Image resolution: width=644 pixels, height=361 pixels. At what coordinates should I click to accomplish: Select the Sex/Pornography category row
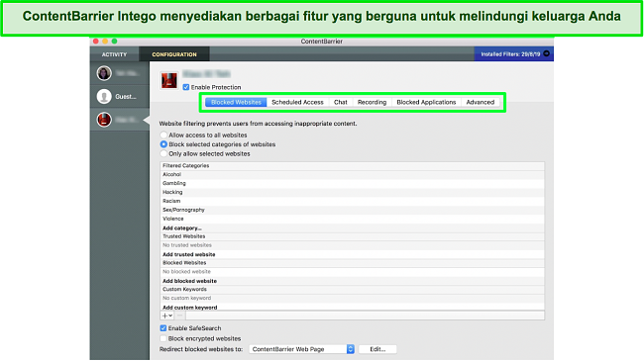click(x=352, y=210)
